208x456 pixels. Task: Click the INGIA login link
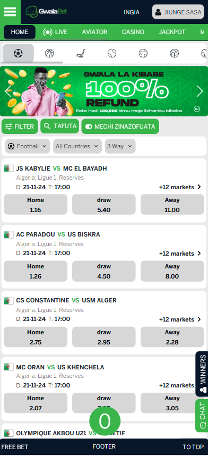pos(132,12)
